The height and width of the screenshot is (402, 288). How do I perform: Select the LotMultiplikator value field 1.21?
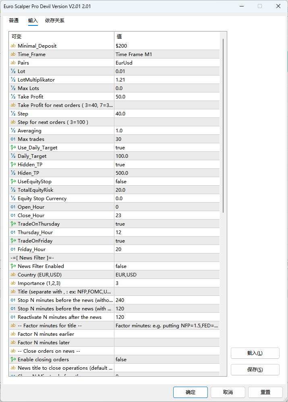pyautogui.click(x=167, y=80)
